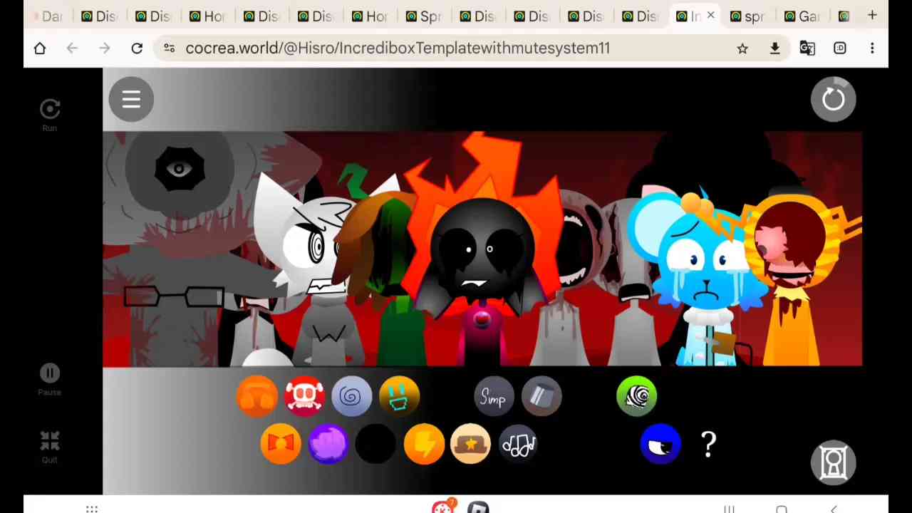
Task: Switch to the 'Spr' browser tab
Action: (424, 16)
